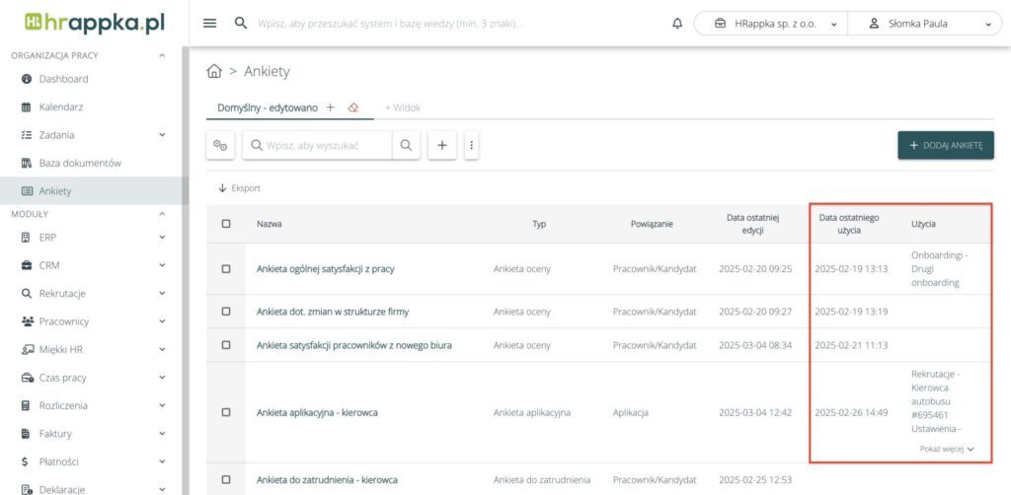Click the Eksport link

tap(240, 187)
